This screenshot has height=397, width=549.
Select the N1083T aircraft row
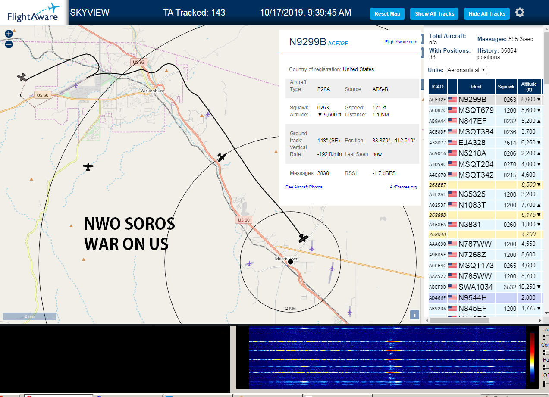pos(485,205)
